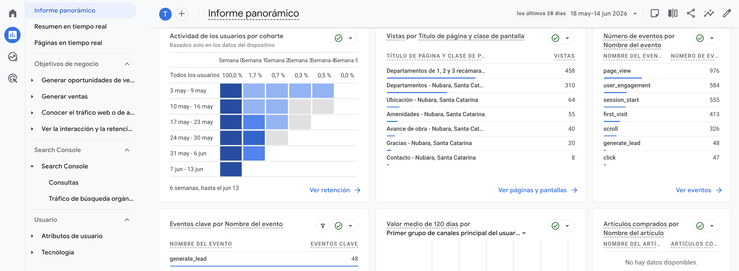The image size is (739, 271).
Task: Open dropdown arrow on cohort activity card
Action: 350,38
